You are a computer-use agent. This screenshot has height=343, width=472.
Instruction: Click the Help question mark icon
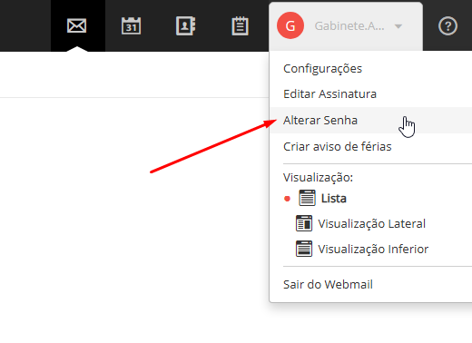[447, 26]
